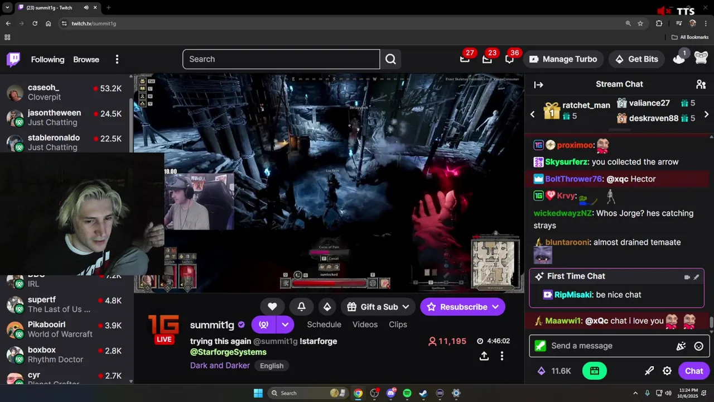Open the Windows Start menu
The height and width of the screenshot is (402, 714).
coord(258,393)
